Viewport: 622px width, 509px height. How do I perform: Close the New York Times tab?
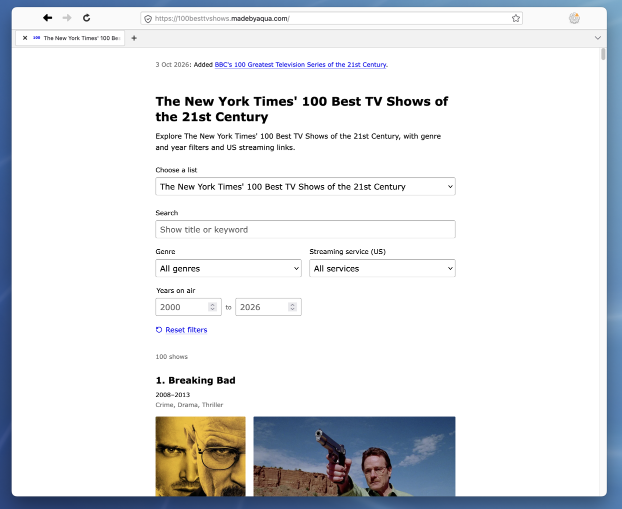(x=25, y=38)
